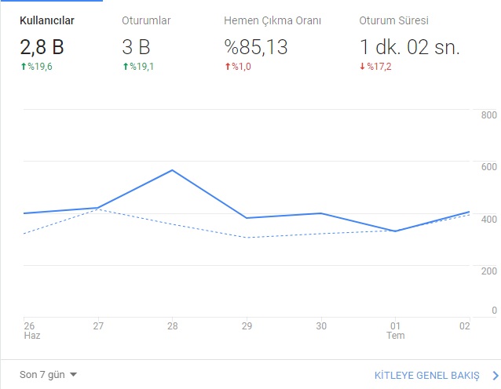501x389 pixels.
Task: Click the 200 y-axis label
Action: click(x=489, y=271)
